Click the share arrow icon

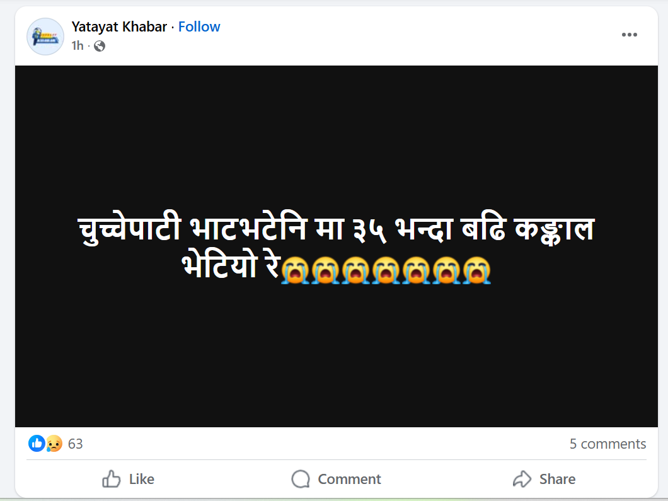tap(522, 479)
